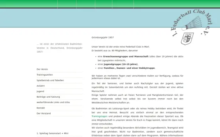220x137 pixels.
Task: Open Spielbetrieb und Tabellen page
Action: [x=50, y=80]
